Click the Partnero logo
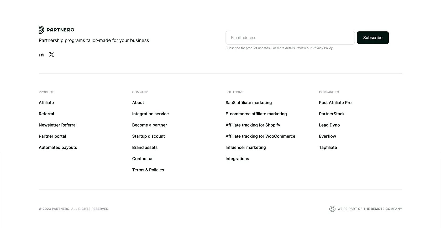441x228 pixels. pyautogui.click(x=56, y=30)
